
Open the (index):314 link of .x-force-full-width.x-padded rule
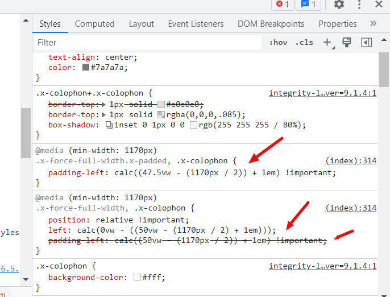coord(351,161)
